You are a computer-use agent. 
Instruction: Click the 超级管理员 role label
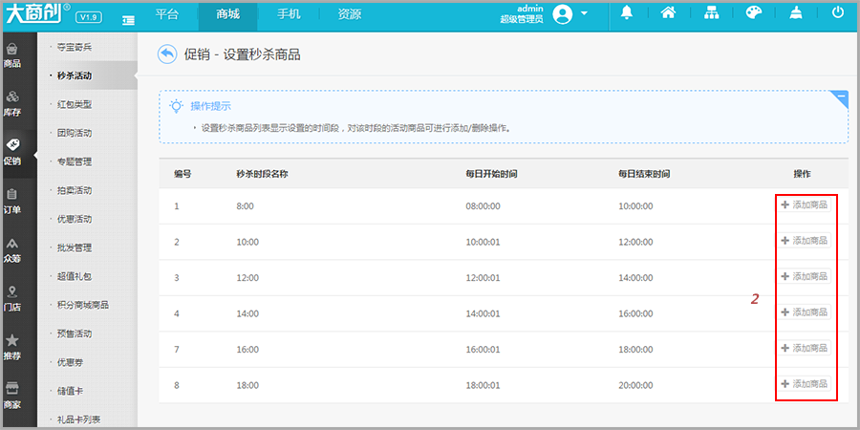click(522, 19)
